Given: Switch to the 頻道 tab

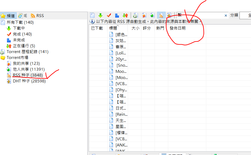Looking at the screenshot, I should (x=8, y=16).
